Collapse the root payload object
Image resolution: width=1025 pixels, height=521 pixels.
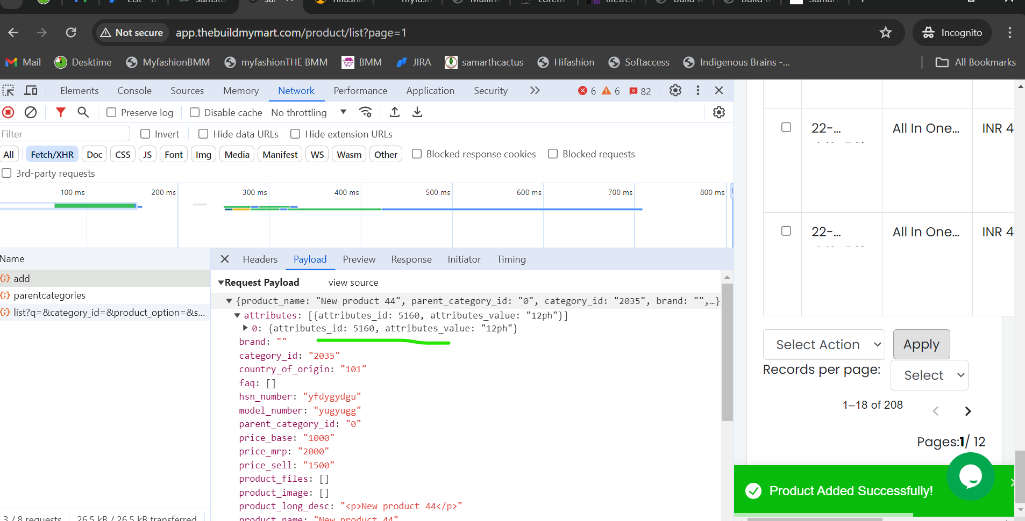[x=229, y=301]
